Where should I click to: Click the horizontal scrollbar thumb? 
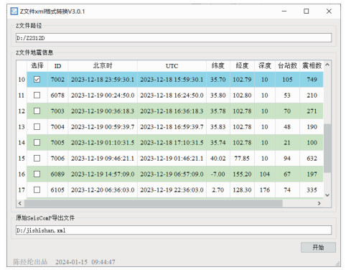click(154, 203)
